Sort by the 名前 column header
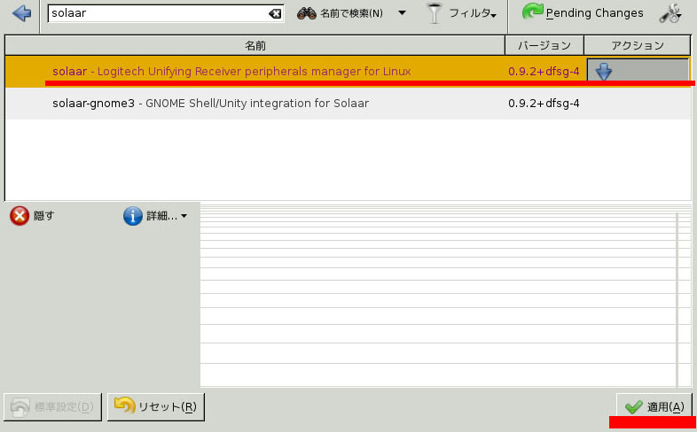This screenshot has height=432, width=697. coord(255,46)
